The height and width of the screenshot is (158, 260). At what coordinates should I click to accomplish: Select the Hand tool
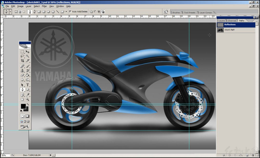pyautogui.click(x=22, y=99)
